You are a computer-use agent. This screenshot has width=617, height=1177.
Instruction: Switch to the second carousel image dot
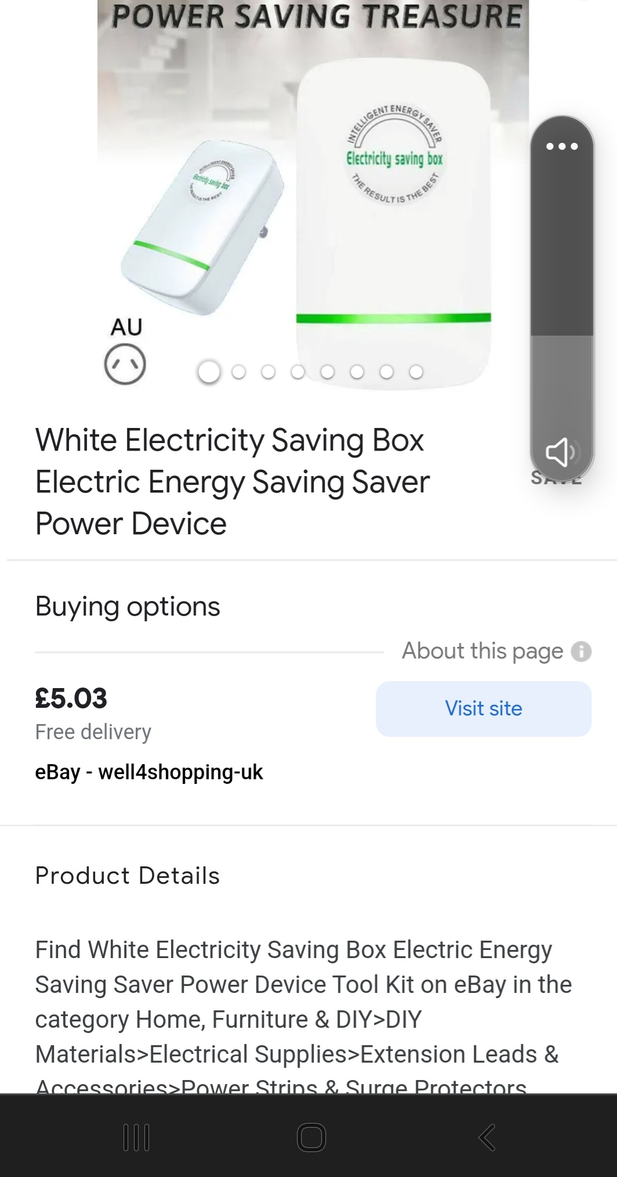238,372
